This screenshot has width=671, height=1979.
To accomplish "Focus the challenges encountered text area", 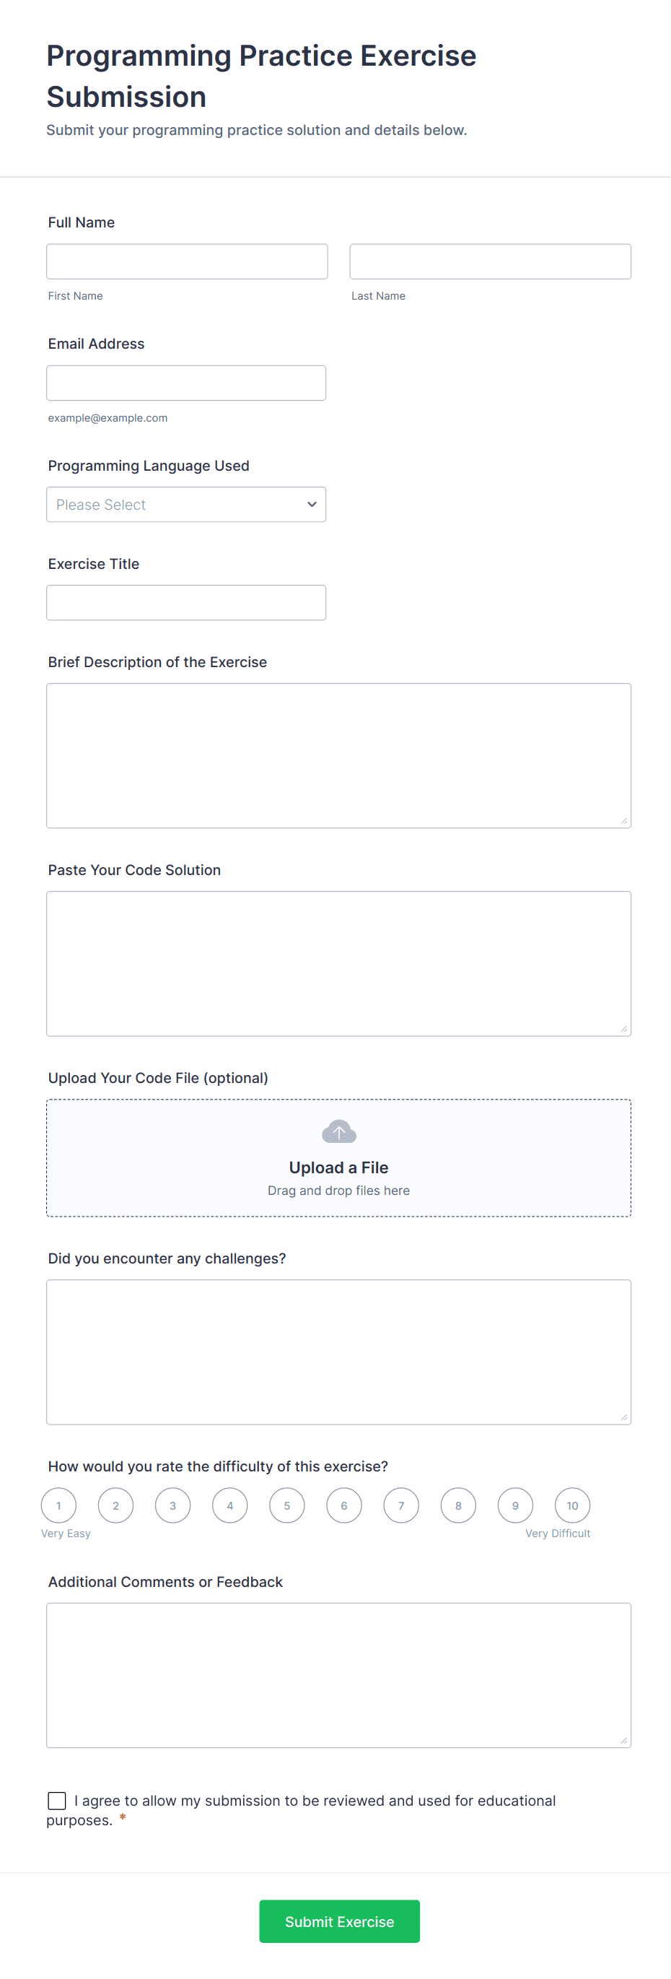I will (x=338, y=1352).
